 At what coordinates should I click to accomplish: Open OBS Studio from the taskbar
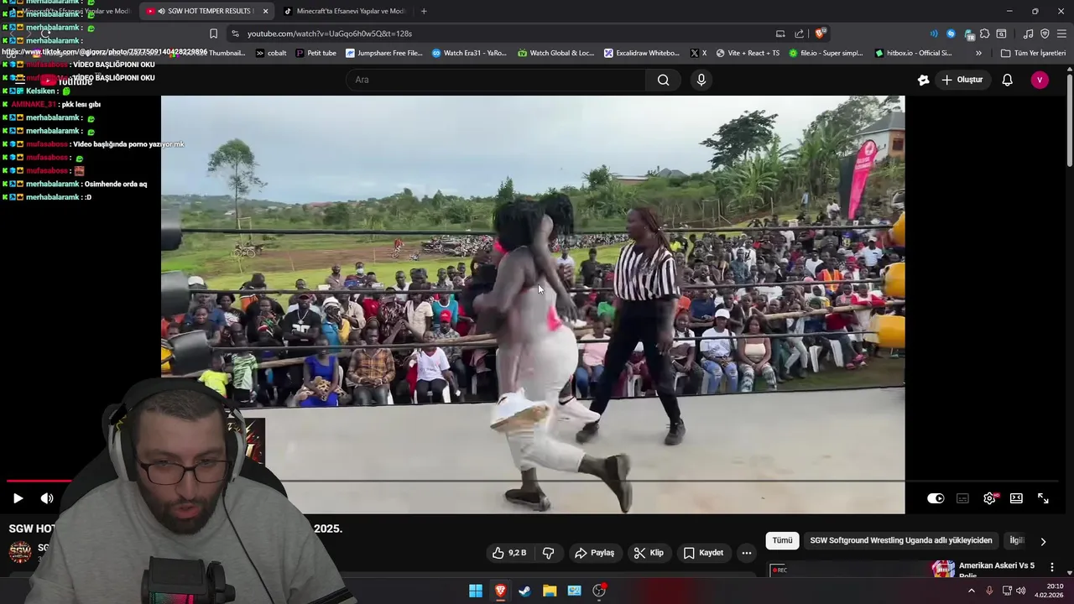599,591
